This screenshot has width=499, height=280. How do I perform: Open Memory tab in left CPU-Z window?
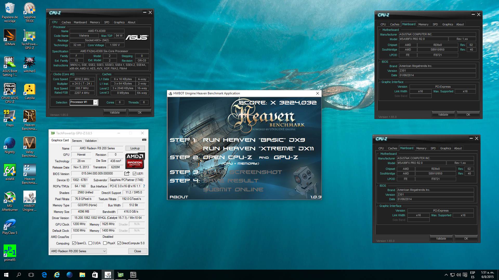[x=95, y=22]
